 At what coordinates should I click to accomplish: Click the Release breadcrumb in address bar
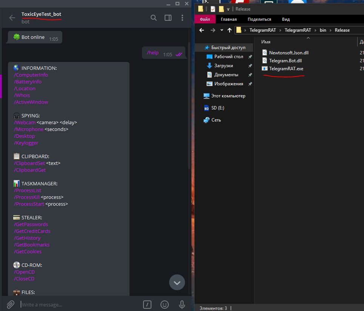point(342,30)
